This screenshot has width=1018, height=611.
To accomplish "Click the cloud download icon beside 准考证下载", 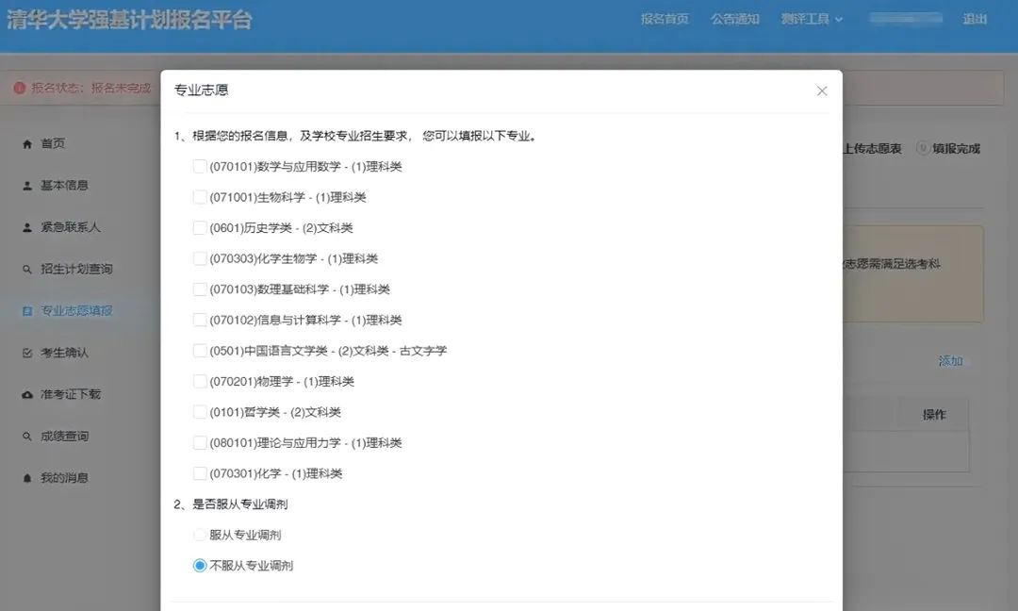I will pos(27,395).
